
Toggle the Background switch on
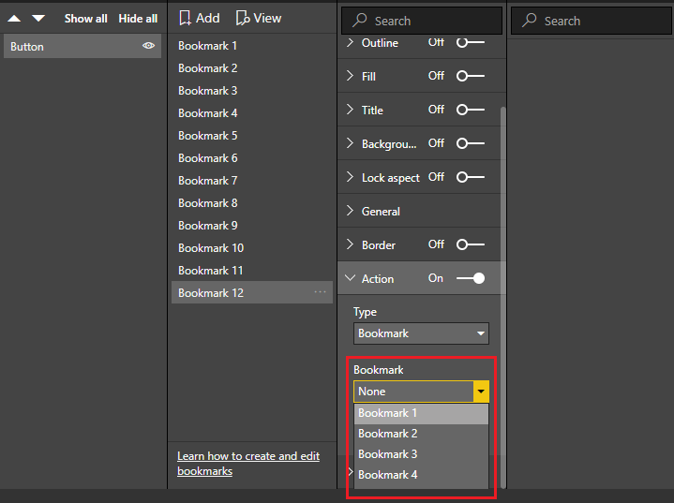(x=471, y=143)
